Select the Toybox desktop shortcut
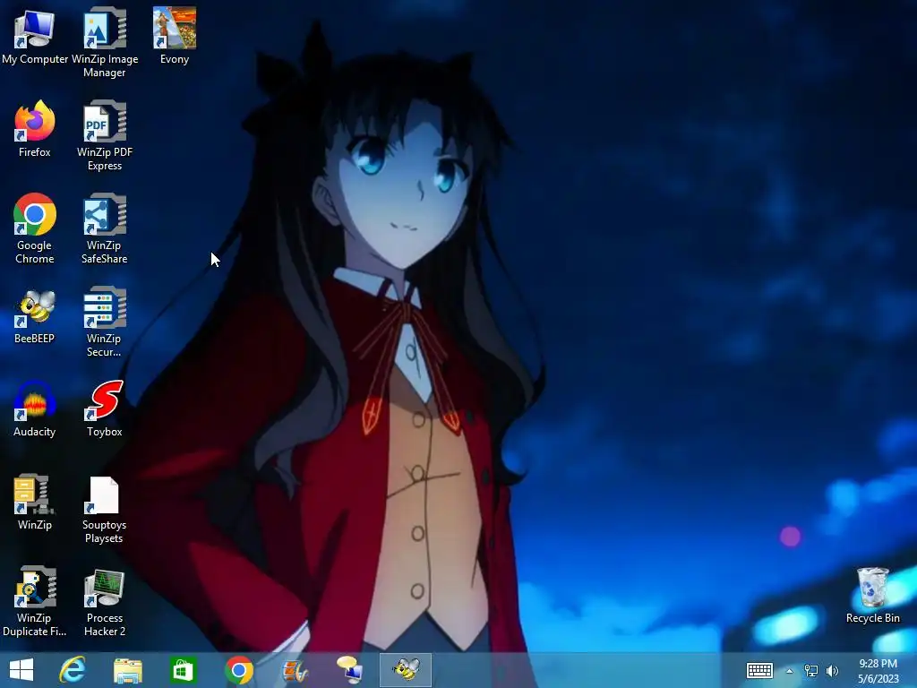Viewport: 917px width, 688px height. click(x=105, y=408)
